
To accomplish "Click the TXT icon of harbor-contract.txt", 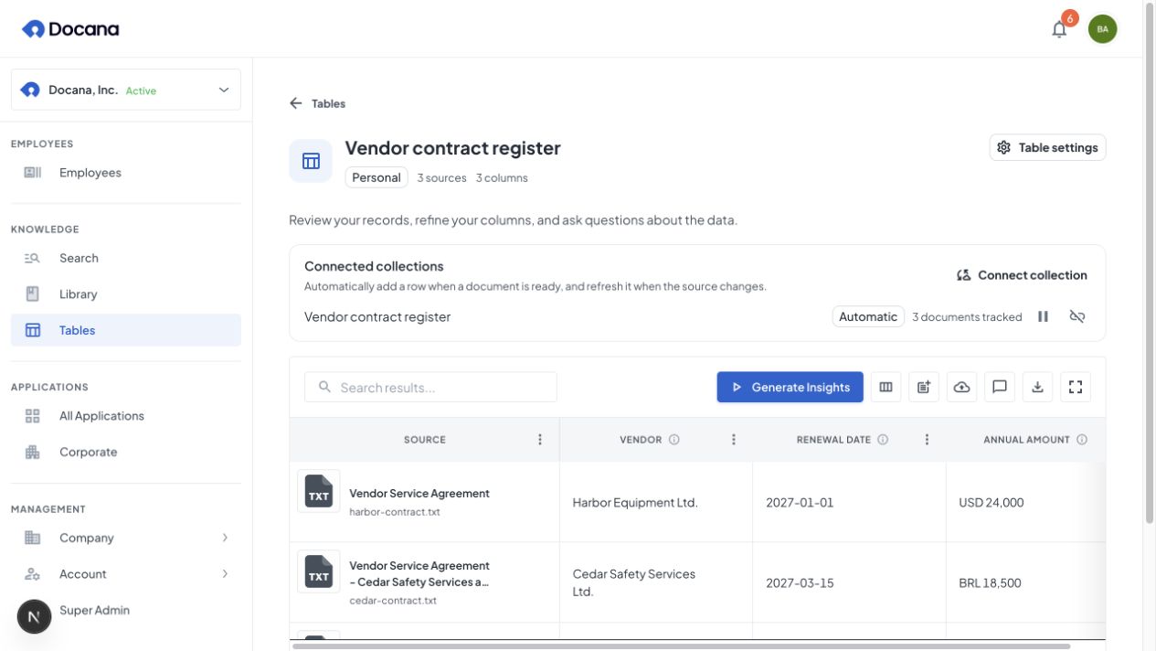I will 319,492.
